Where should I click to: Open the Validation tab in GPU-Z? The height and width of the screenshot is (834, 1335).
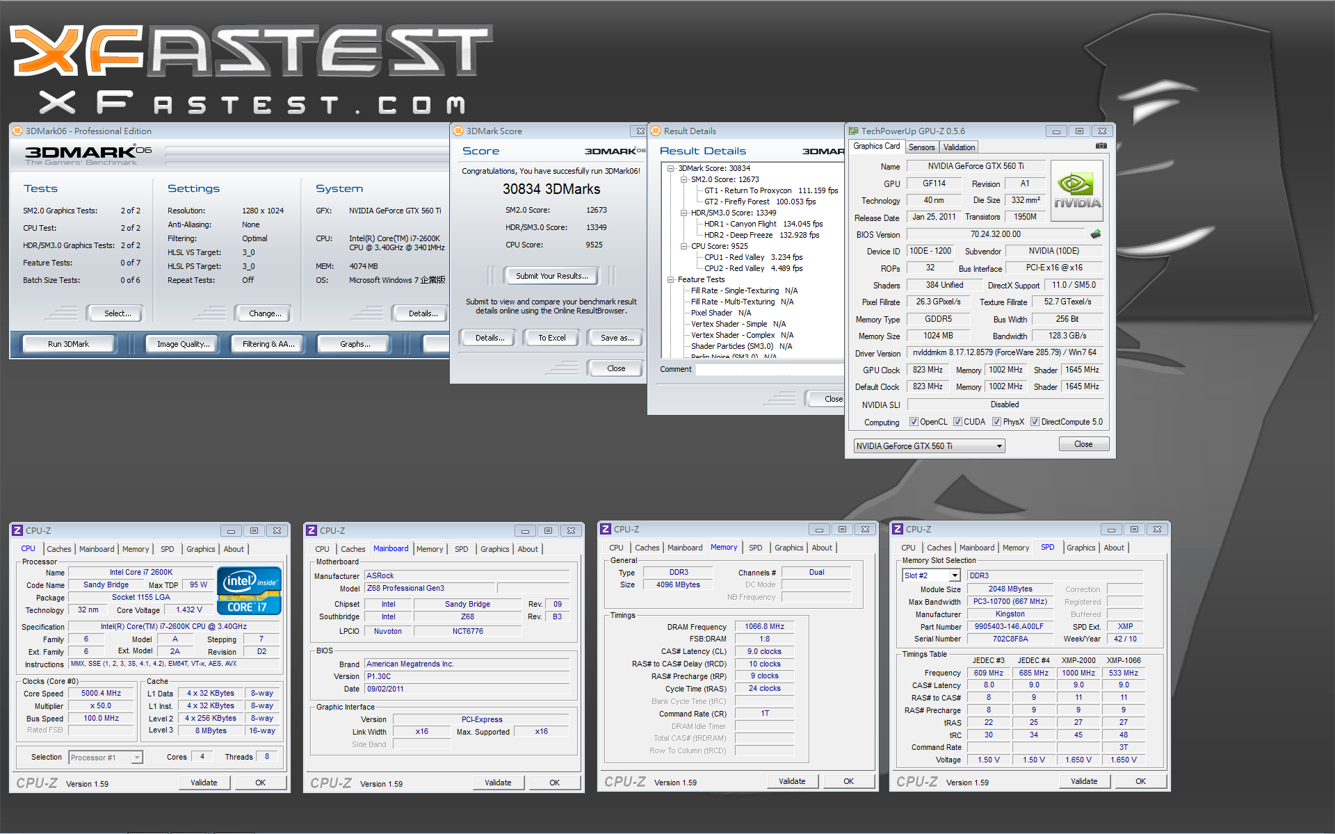pos(959,147)
